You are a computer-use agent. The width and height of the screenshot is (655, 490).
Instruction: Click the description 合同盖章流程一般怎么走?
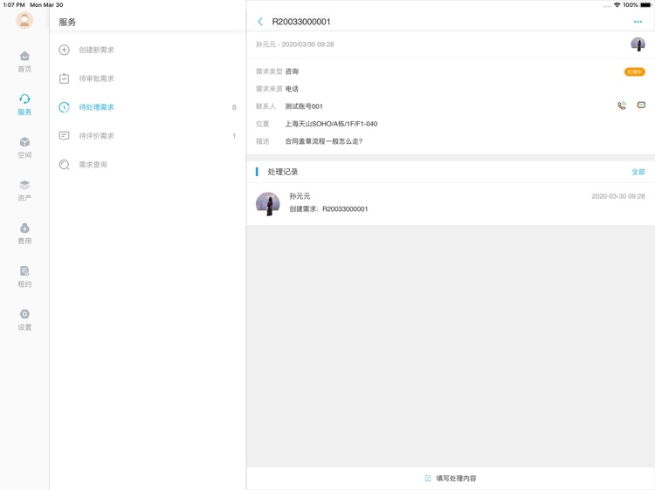[324, 141]
